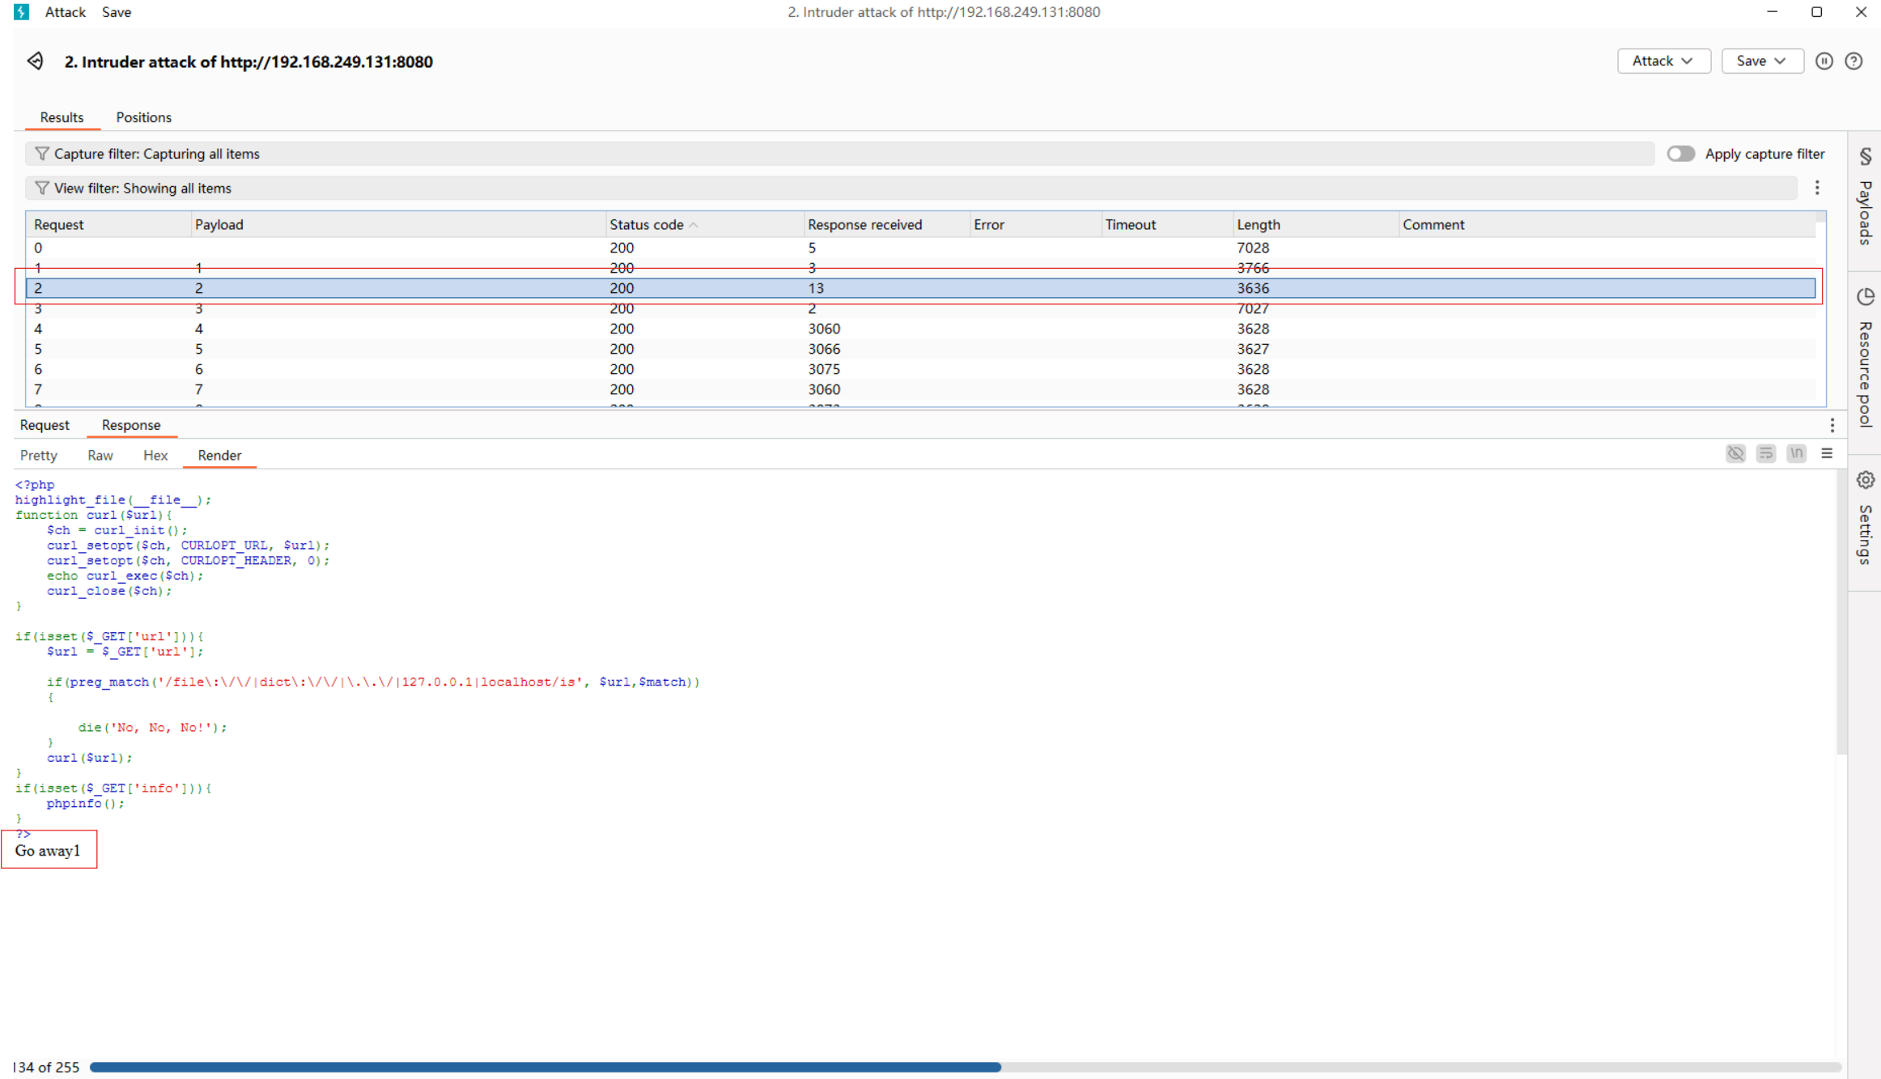
Task: Sort results by Length column header
Action: click(1259, 225)
